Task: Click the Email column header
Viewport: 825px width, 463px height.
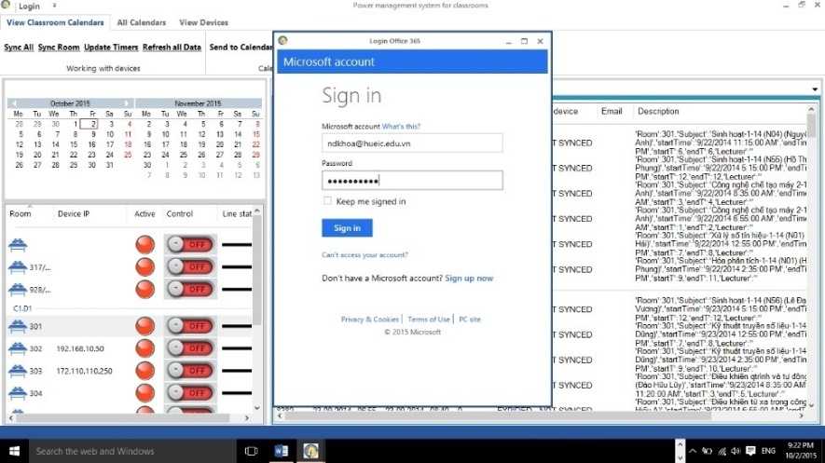Action: point(612,112)
